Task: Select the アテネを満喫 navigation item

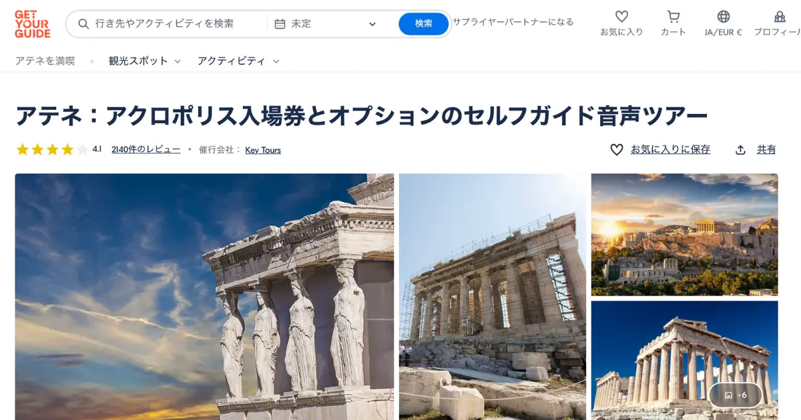Action: click(45, 61)
